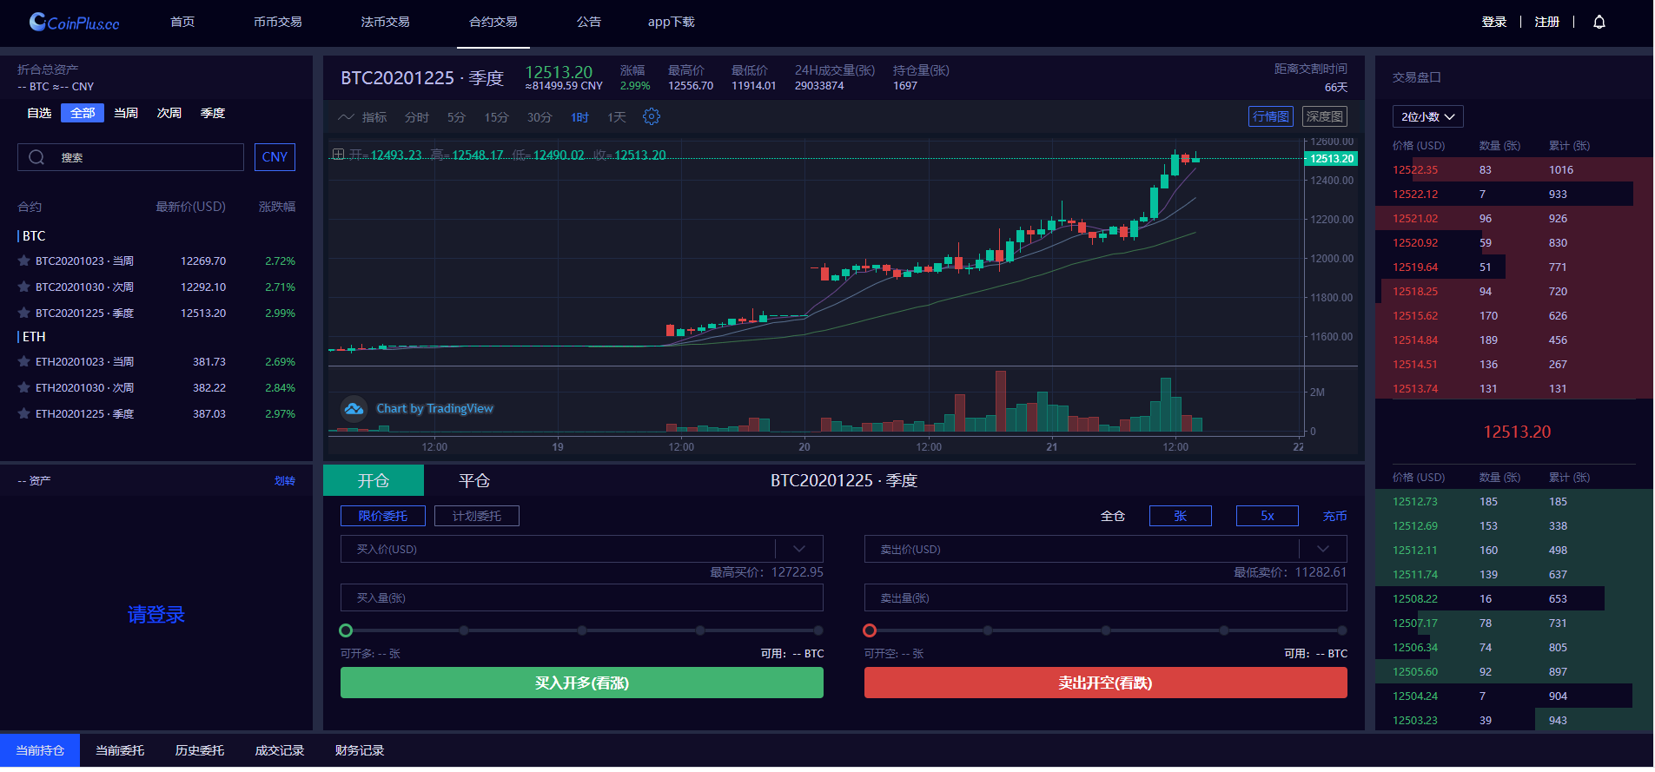
Task: Select the 5x leverage option
Action: pos(1268,516)
